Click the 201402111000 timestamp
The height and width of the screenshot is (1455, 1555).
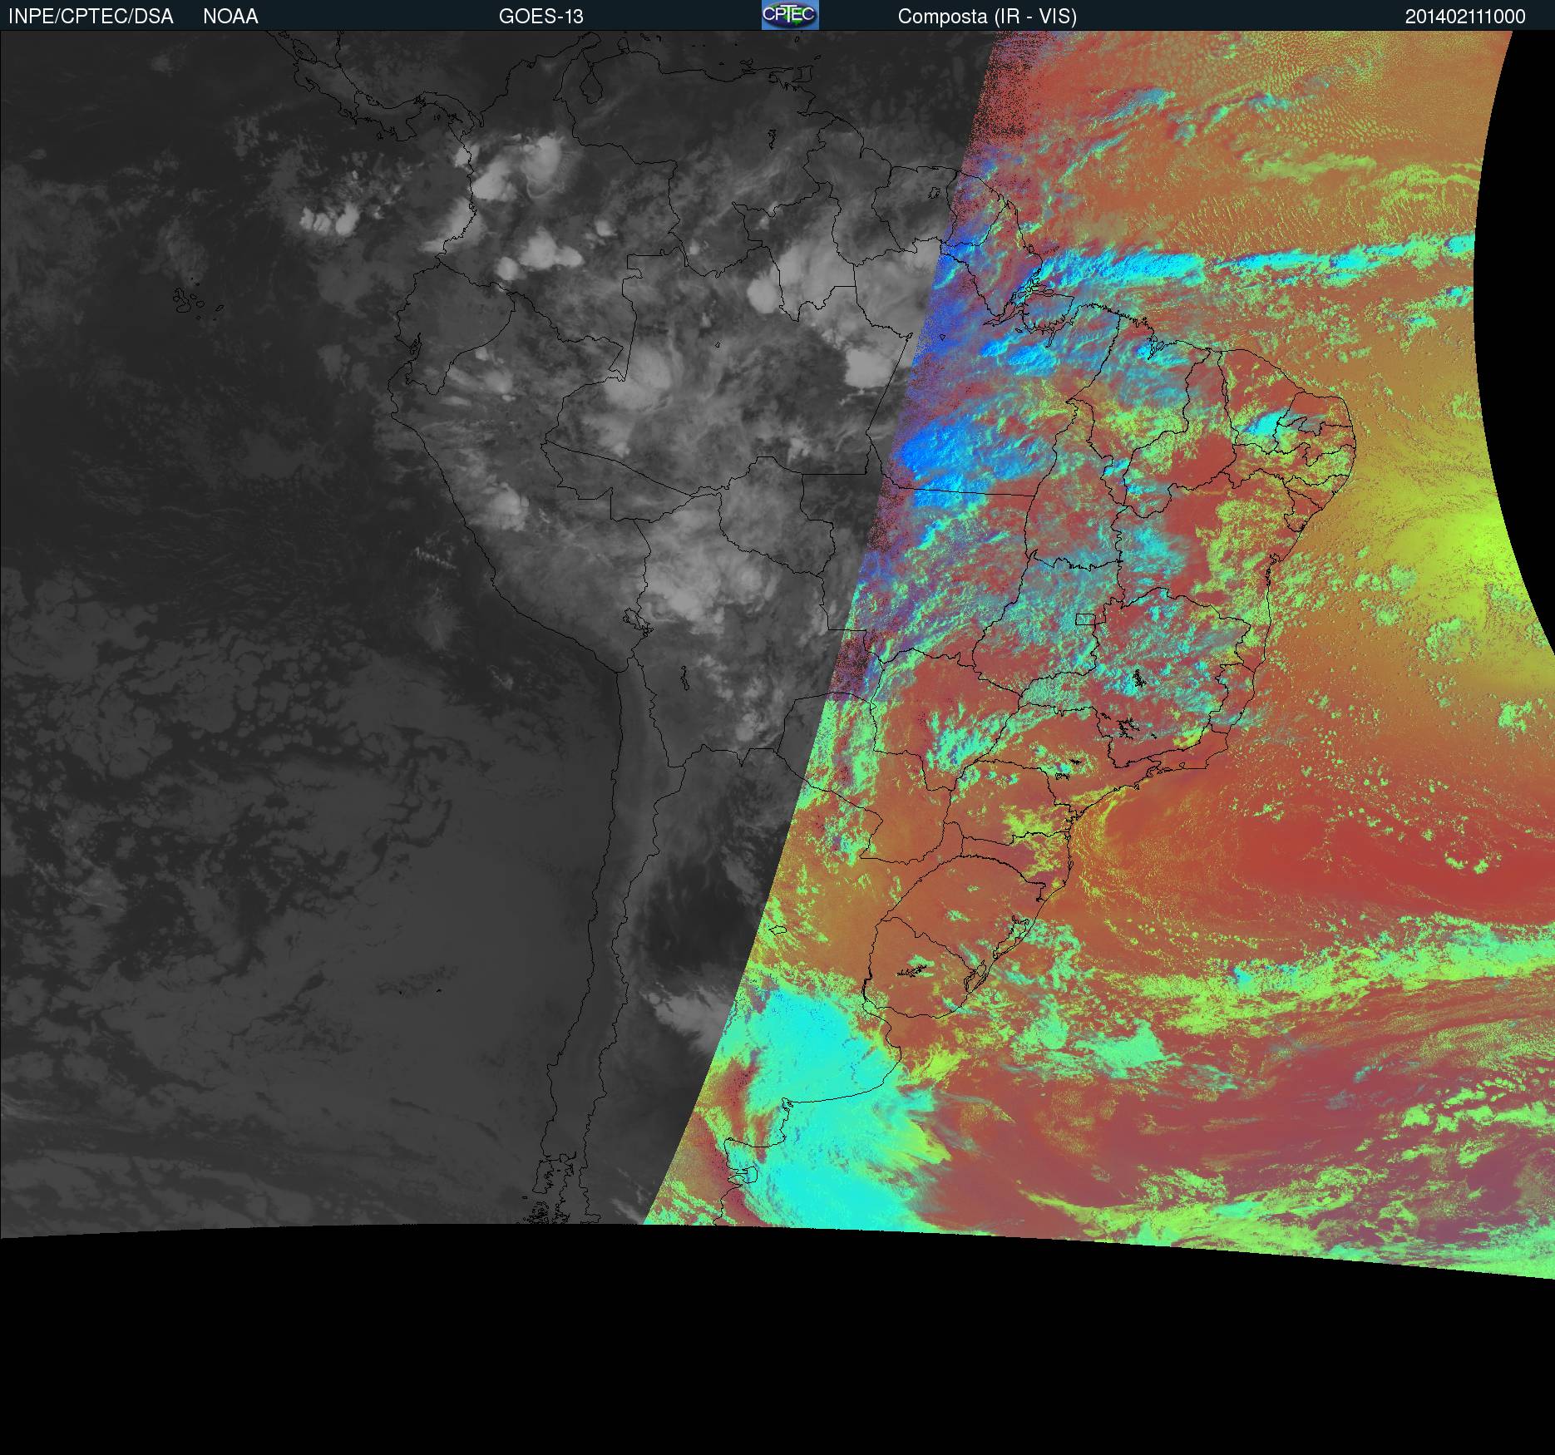[1465, 17]
